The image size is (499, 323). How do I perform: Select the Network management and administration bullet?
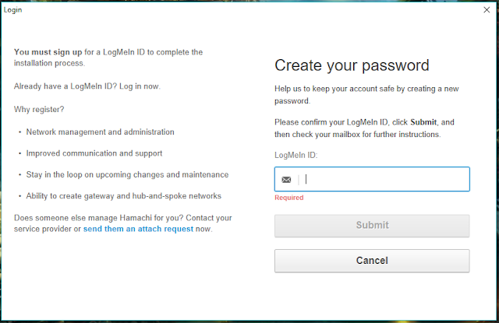101,132
